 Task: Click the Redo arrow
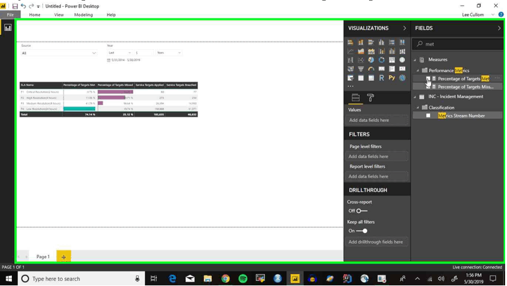point(31,6)
